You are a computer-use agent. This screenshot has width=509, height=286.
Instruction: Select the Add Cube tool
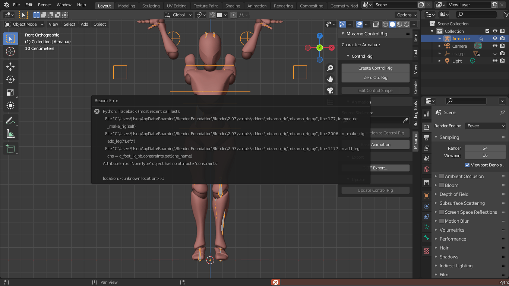coord(10,149)
